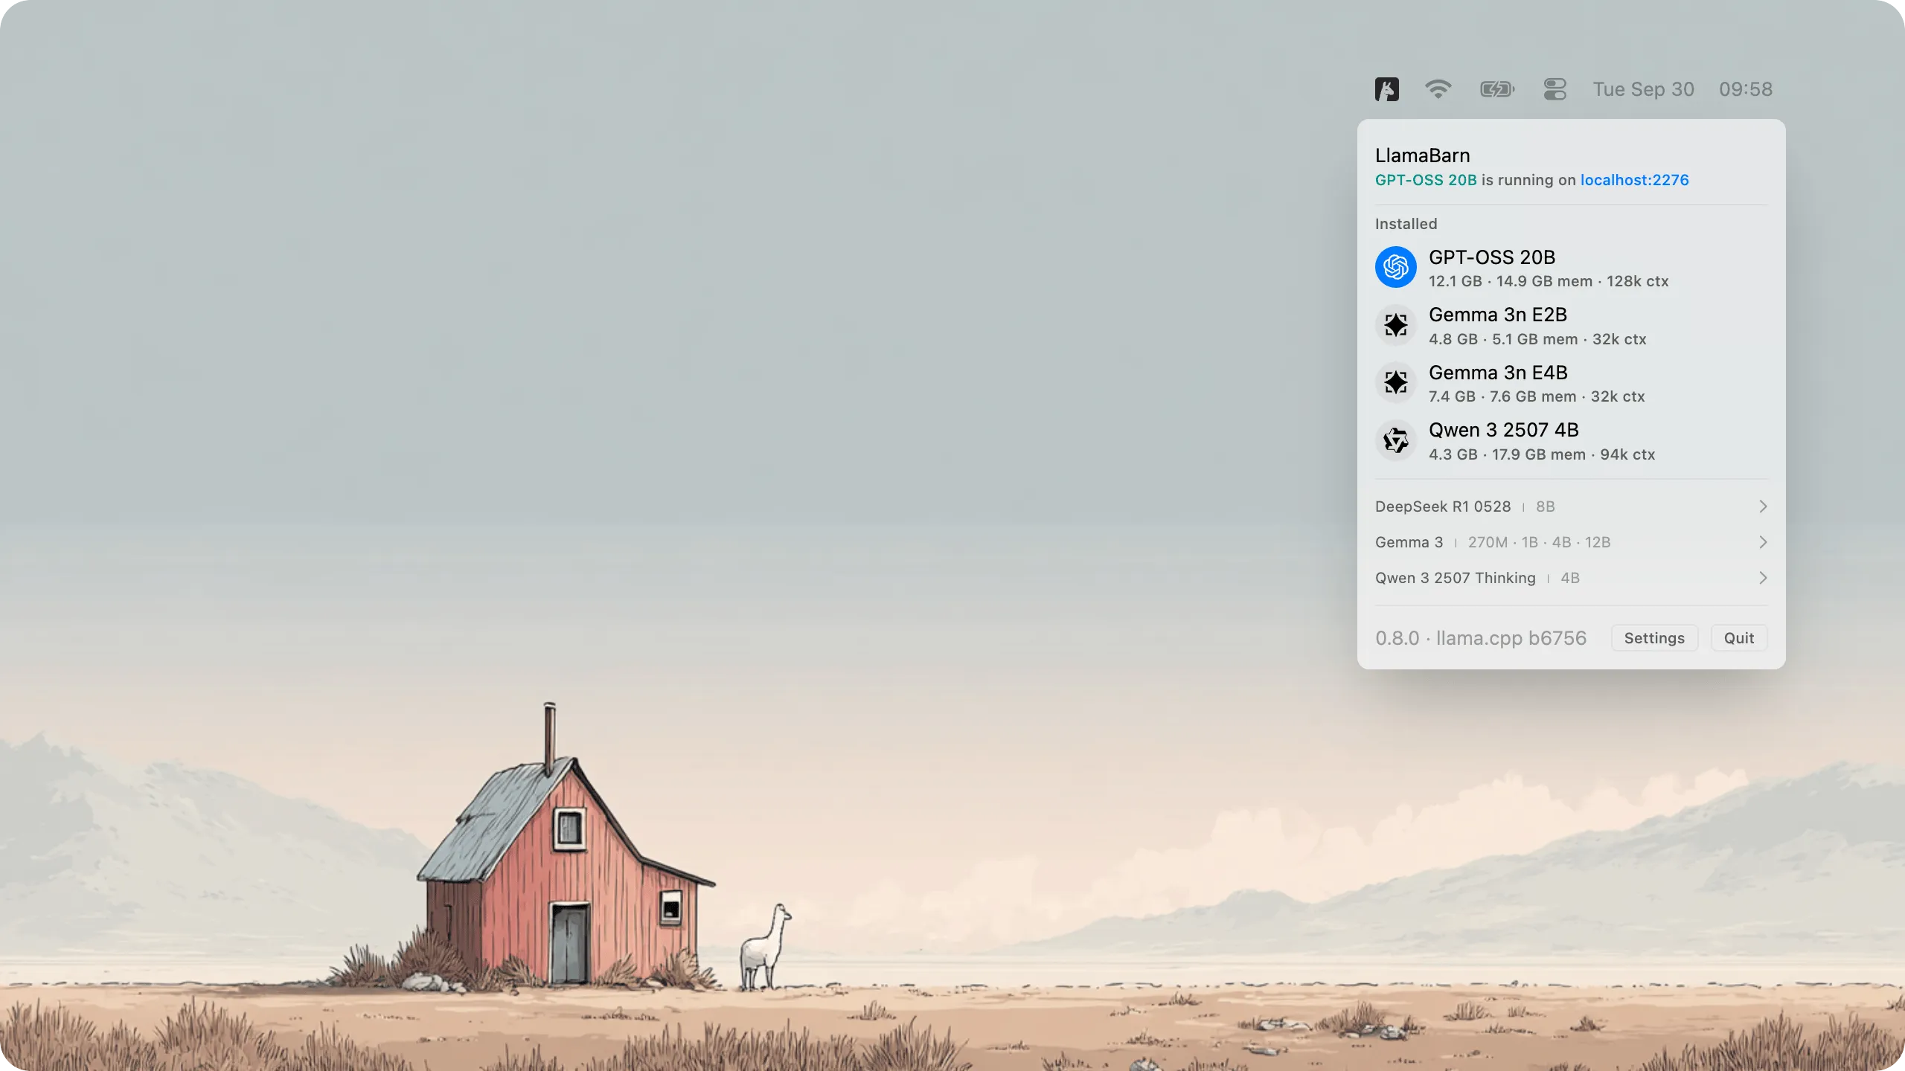Image resolution: width=1905 pixels, height=1071 pixels.
Task: Click the LlamaBarn llama menu bar icon
Action: tap(1386, 89)
